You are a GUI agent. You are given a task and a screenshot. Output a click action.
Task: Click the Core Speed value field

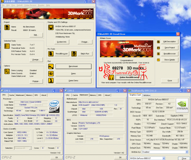(22, 132)
